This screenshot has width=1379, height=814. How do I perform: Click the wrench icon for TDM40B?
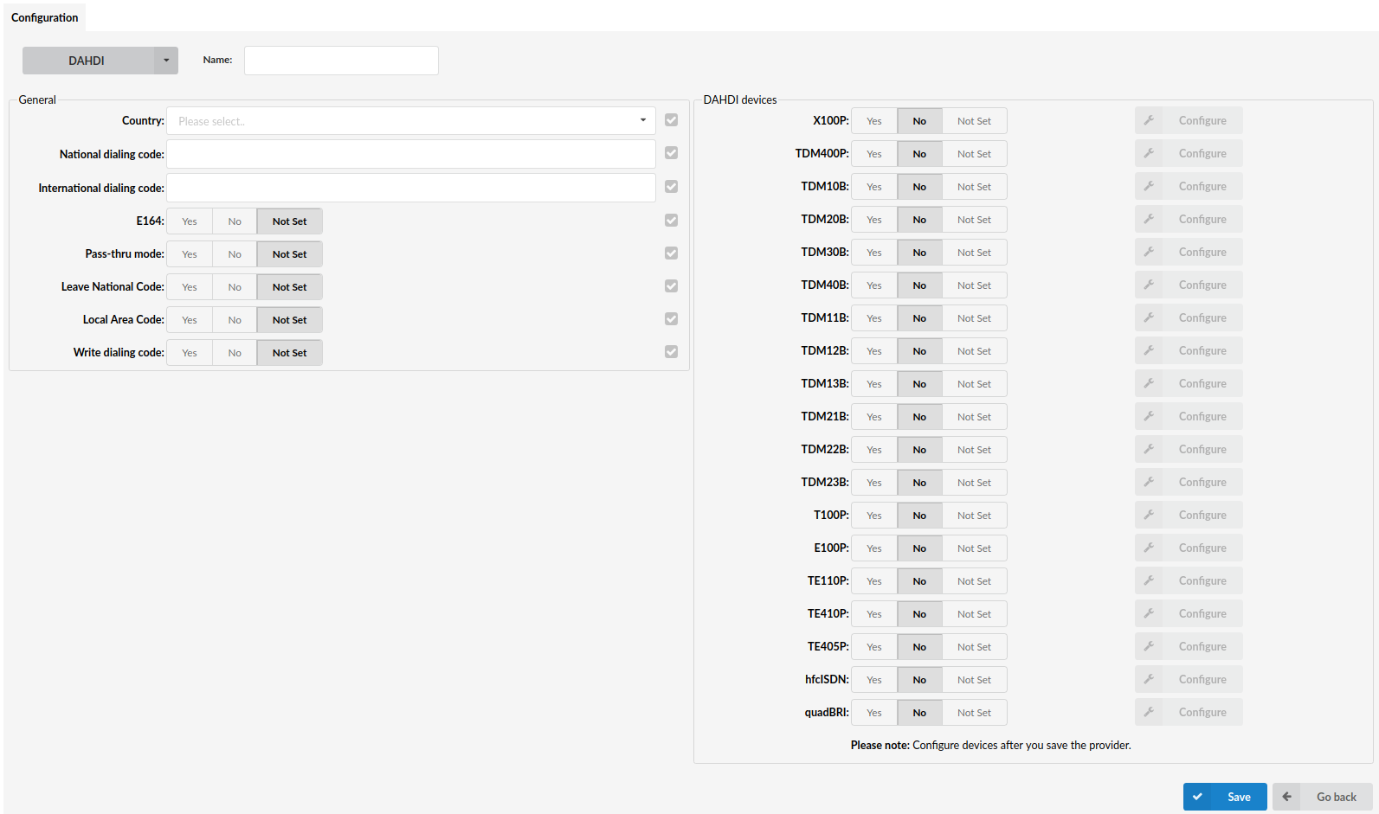click(1149, 285)
